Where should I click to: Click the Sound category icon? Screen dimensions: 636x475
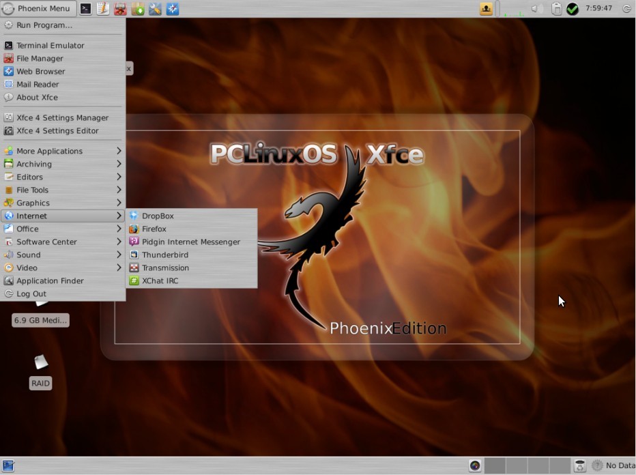click(8, 255)
